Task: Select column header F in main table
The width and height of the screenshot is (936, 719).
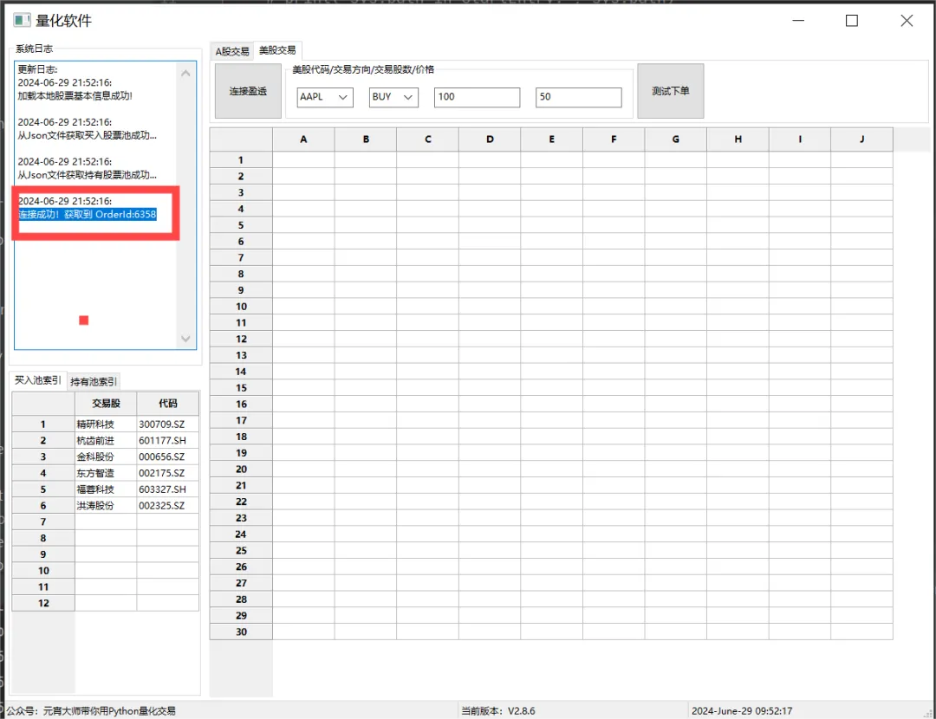Action: (x=614, y=139)
